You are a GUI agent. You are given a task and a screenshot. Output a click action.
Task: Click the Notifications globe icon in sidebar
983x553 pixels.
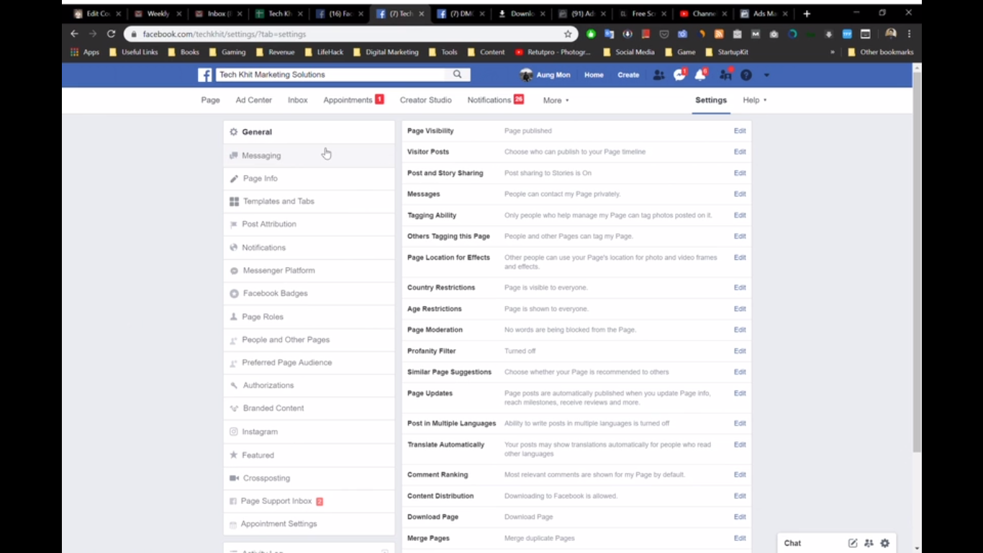[233, 248]
